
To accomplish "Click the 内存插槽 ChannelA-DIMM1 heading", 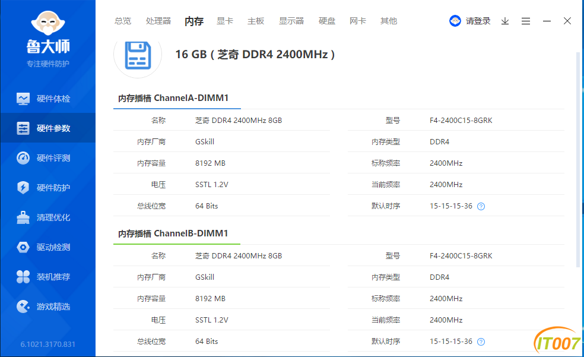I will click(173, 98).
